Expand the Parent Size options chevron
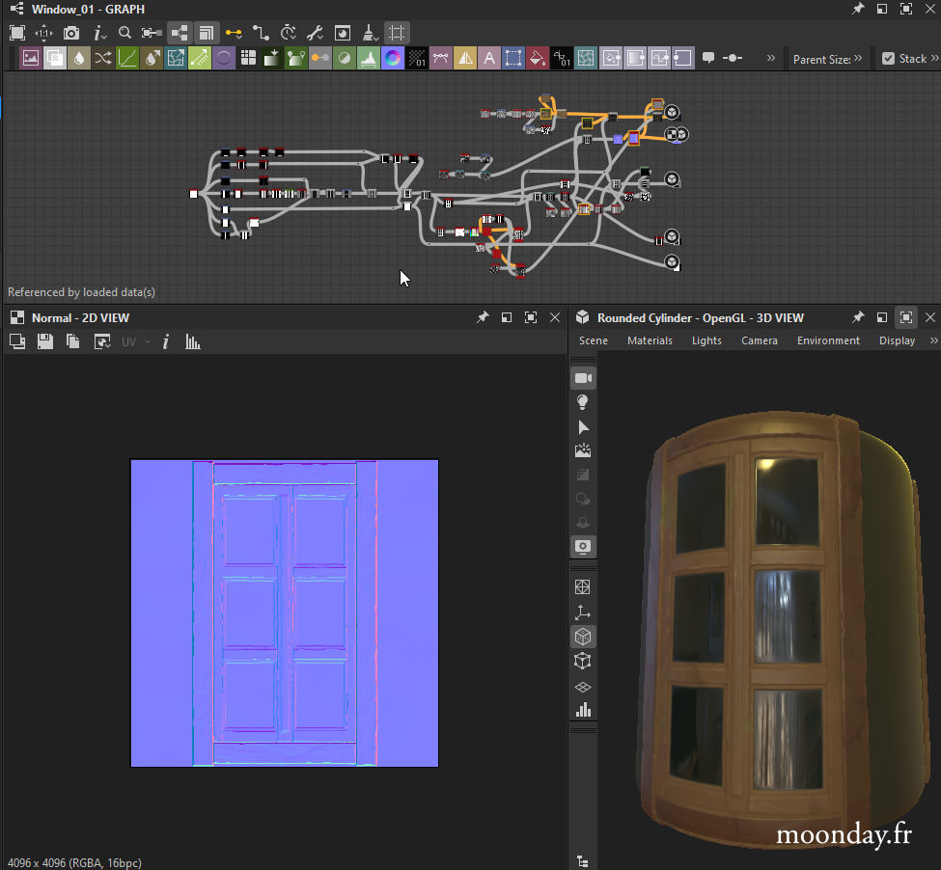The width and height of the screenshot is (941, 870). [858, 59]
